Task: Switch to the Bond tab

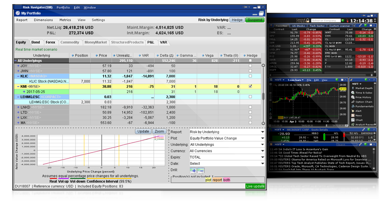Action: click(x=35, y=42)
